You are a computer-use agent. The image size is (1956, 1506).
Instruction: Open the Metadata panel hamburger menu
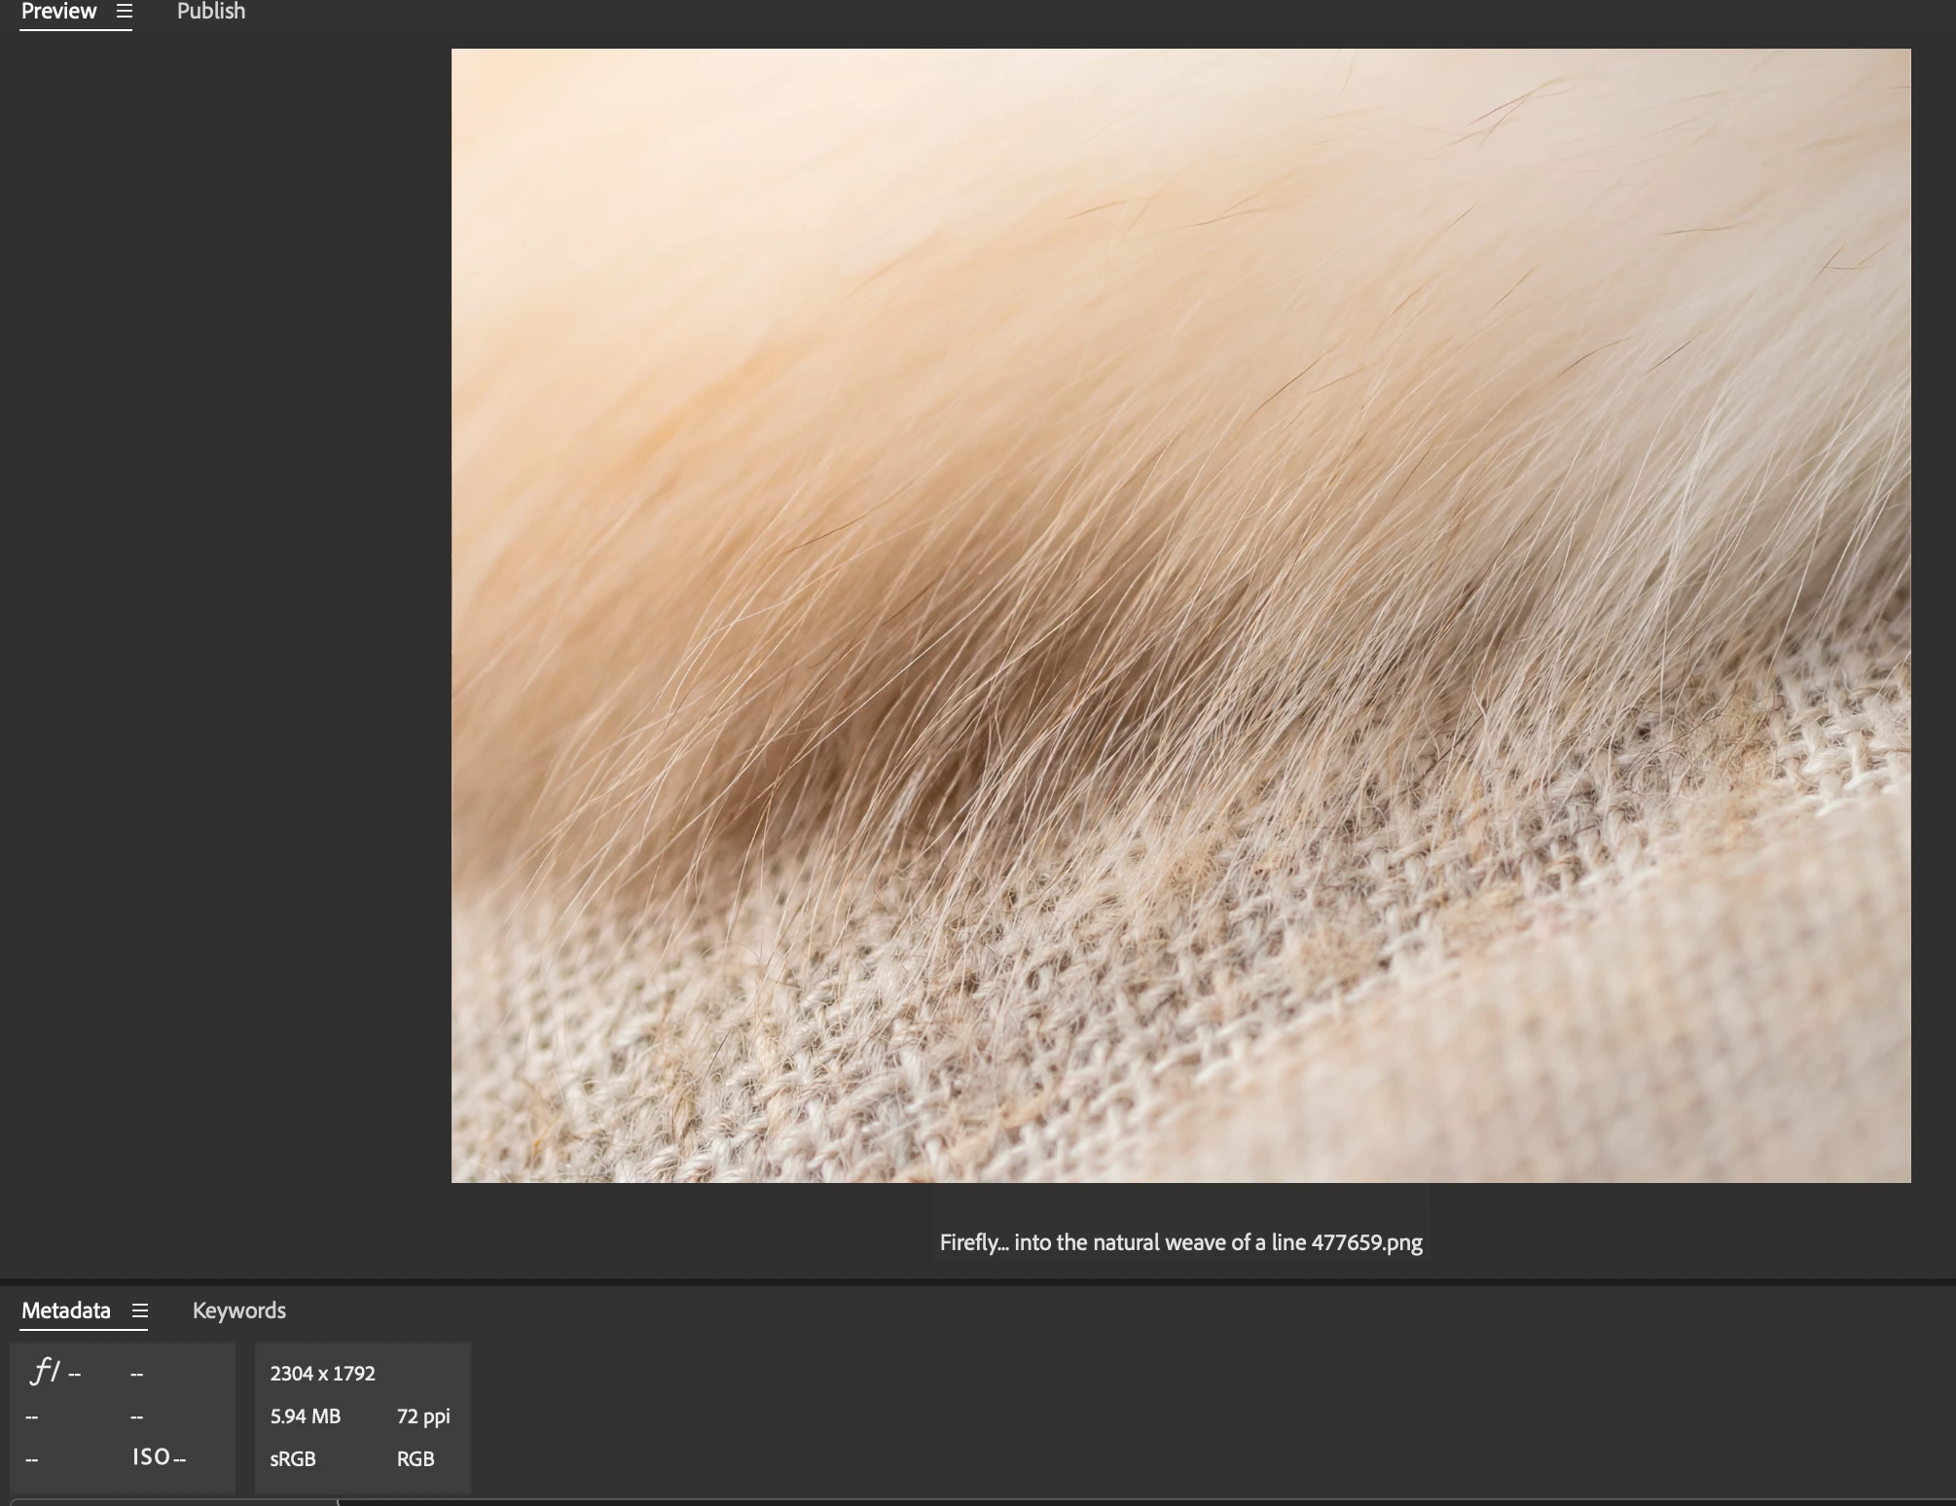140,1310
